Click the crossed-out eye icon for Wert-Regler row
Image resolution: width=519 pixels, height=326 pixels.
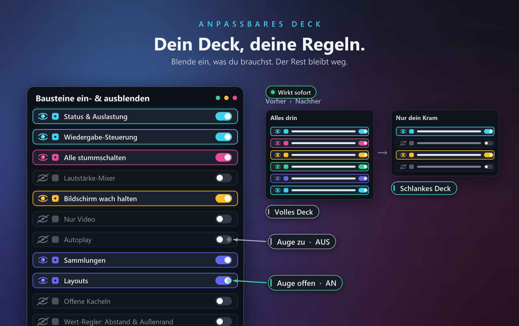click(x=43, y=322)
